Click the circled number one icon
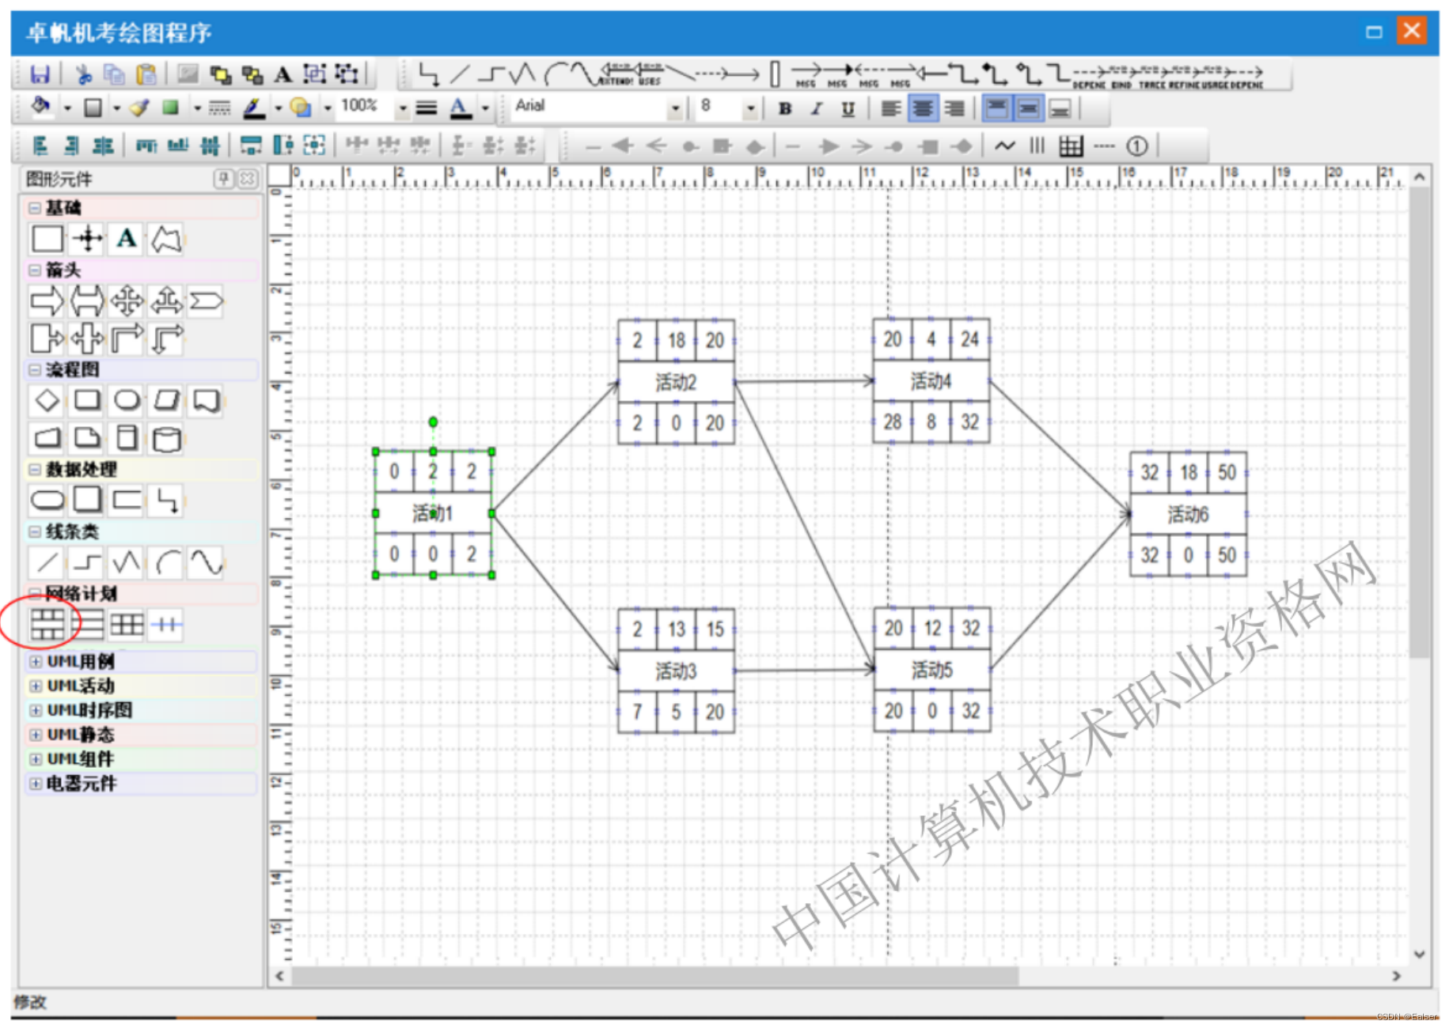This screenshot has height=1028, width=1449. pos(1136,146)
